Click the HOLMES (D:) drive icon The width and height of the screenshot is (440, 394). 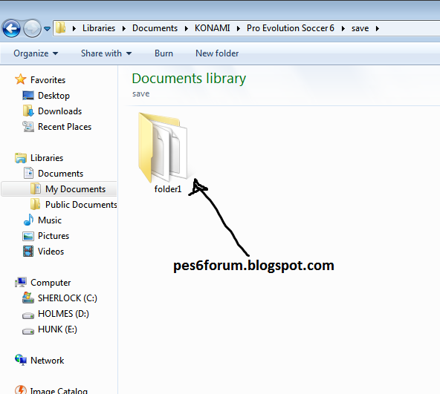[x=28, y=315]
